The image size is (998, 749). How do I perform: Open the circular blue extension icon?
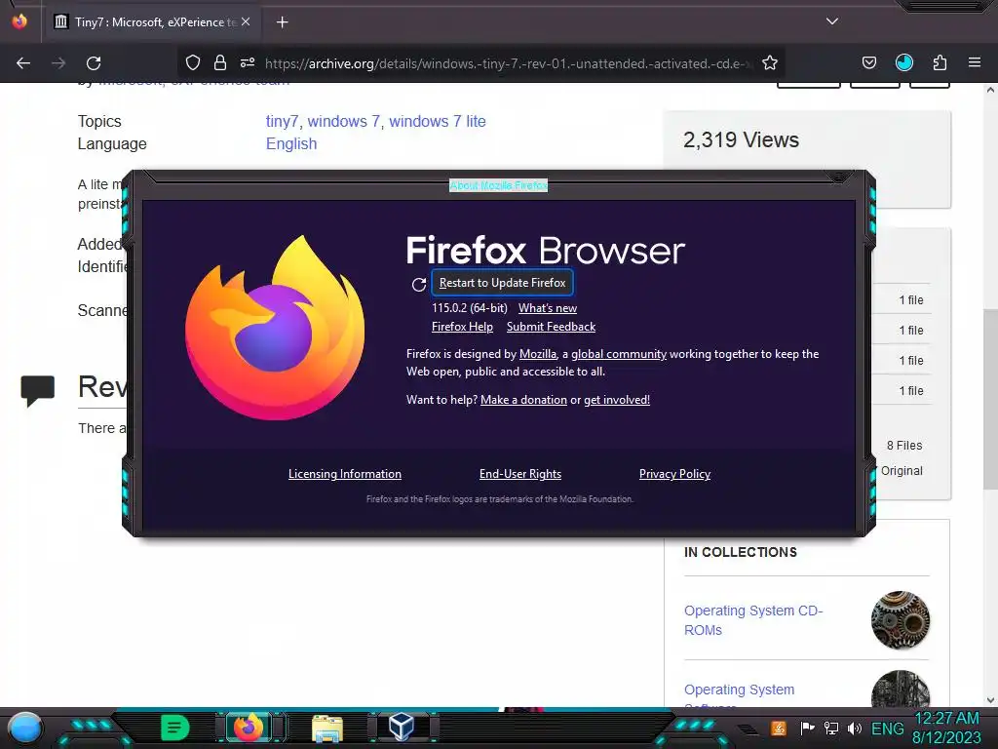[903, 62]
